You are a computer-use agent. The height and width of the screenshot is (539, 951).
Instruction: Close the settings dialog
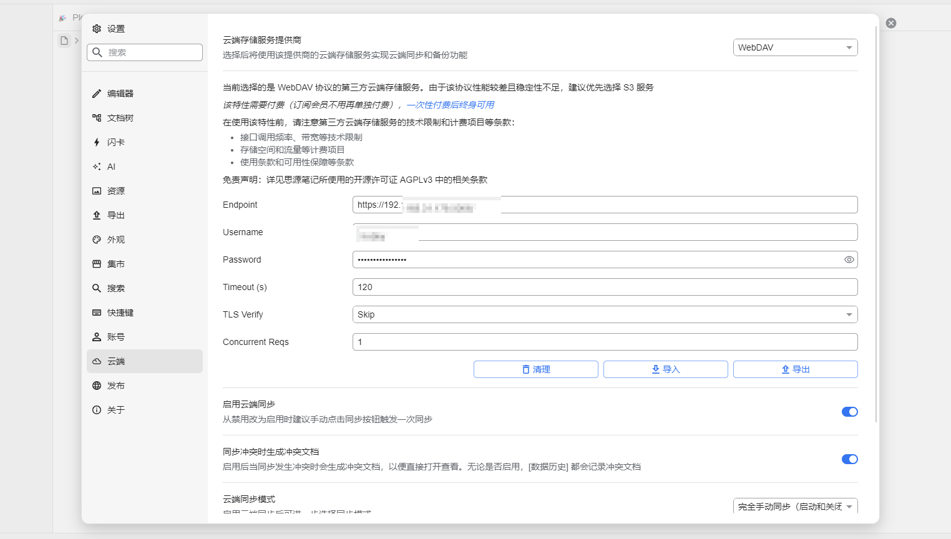(x=891, y=23)
